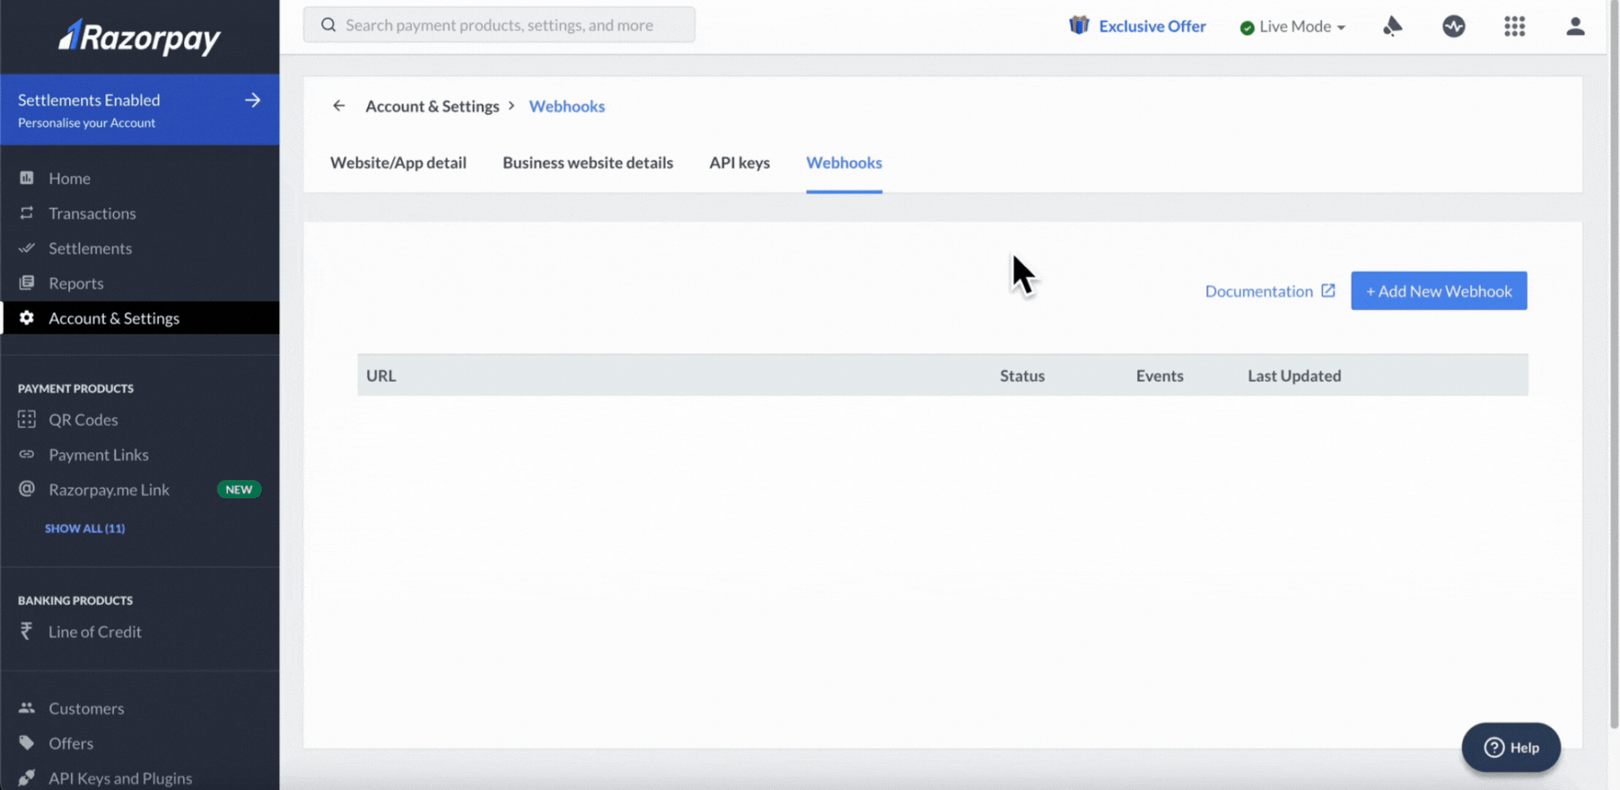Click the search magnifier icon
Viewport: 1620px width, 790px height.
tap(328, 25)
